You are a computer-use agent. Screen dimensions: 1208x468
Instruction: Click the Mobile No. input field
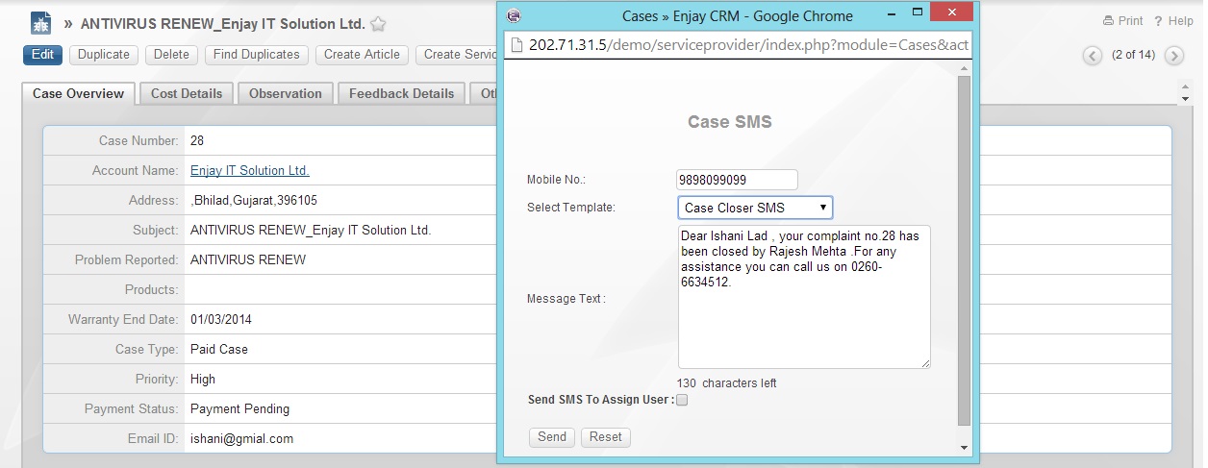click(x=738, y=180)
